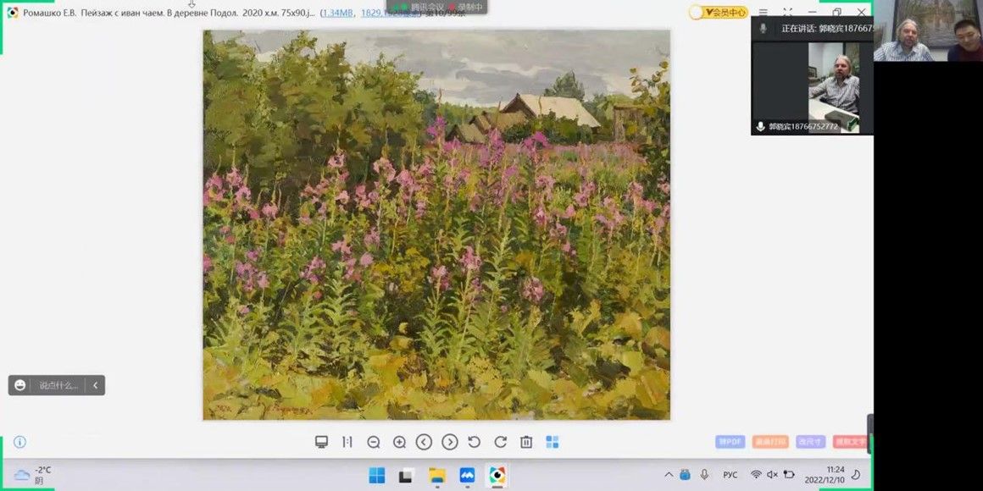Go to the previous image

425,442
